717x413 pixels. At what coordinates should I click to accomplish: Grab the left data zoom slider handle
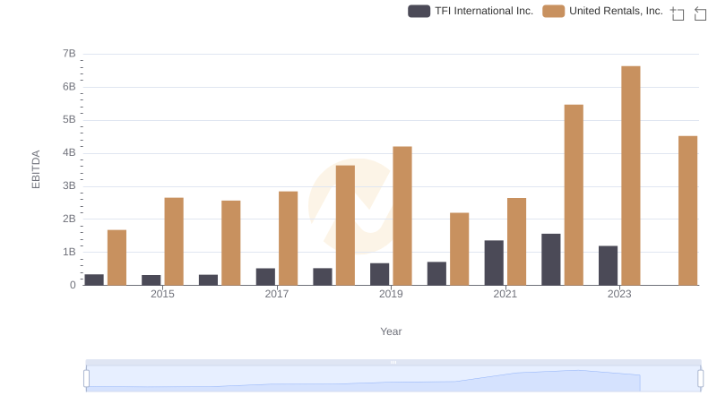point(86,378)
